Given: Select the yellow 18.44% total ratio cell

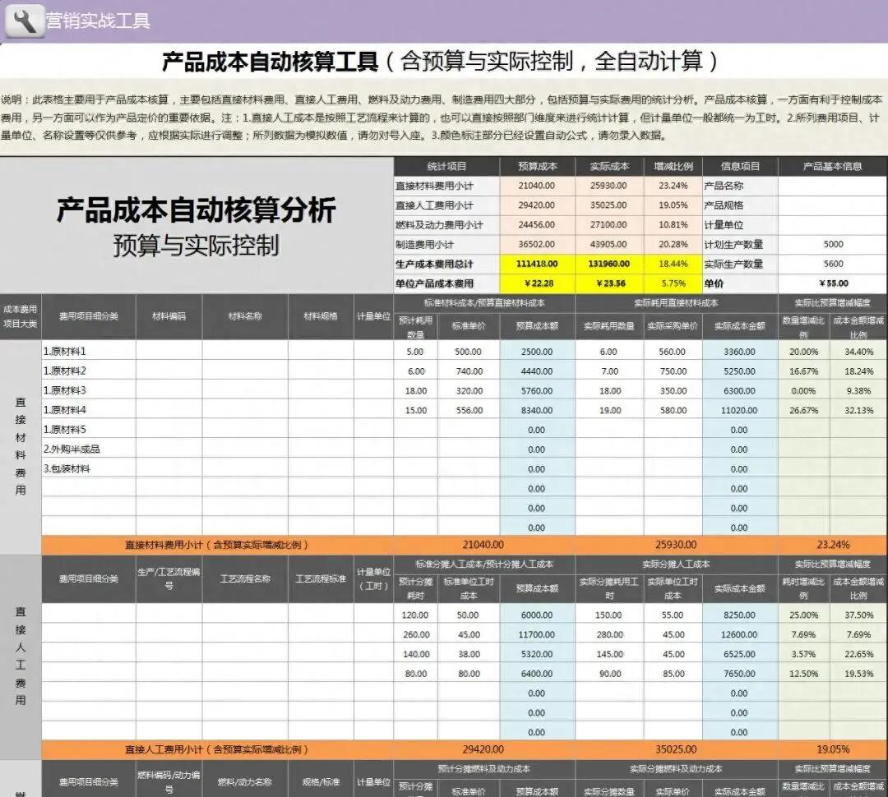Looking at the screenshot, I should point(673,264).
